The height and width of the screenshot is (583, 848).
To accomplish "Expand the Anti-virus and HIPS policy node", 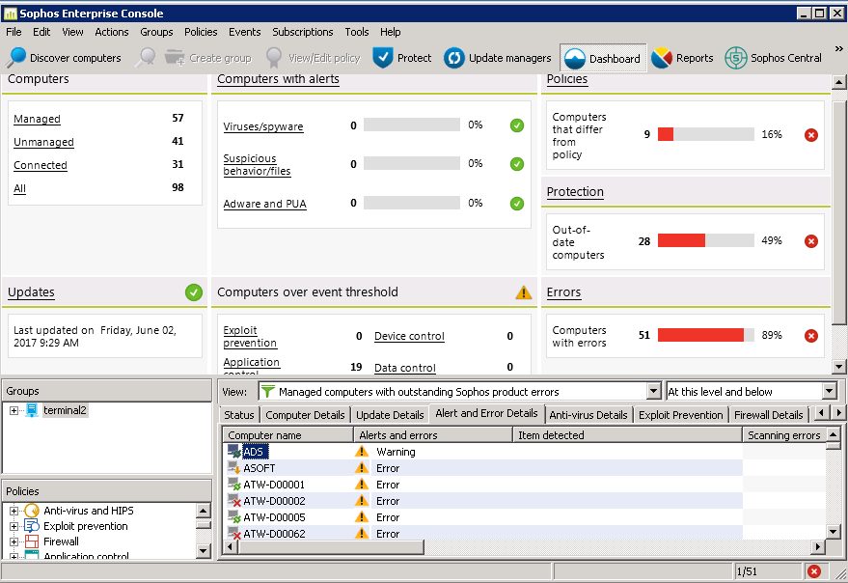I will (x=14, y=511).
